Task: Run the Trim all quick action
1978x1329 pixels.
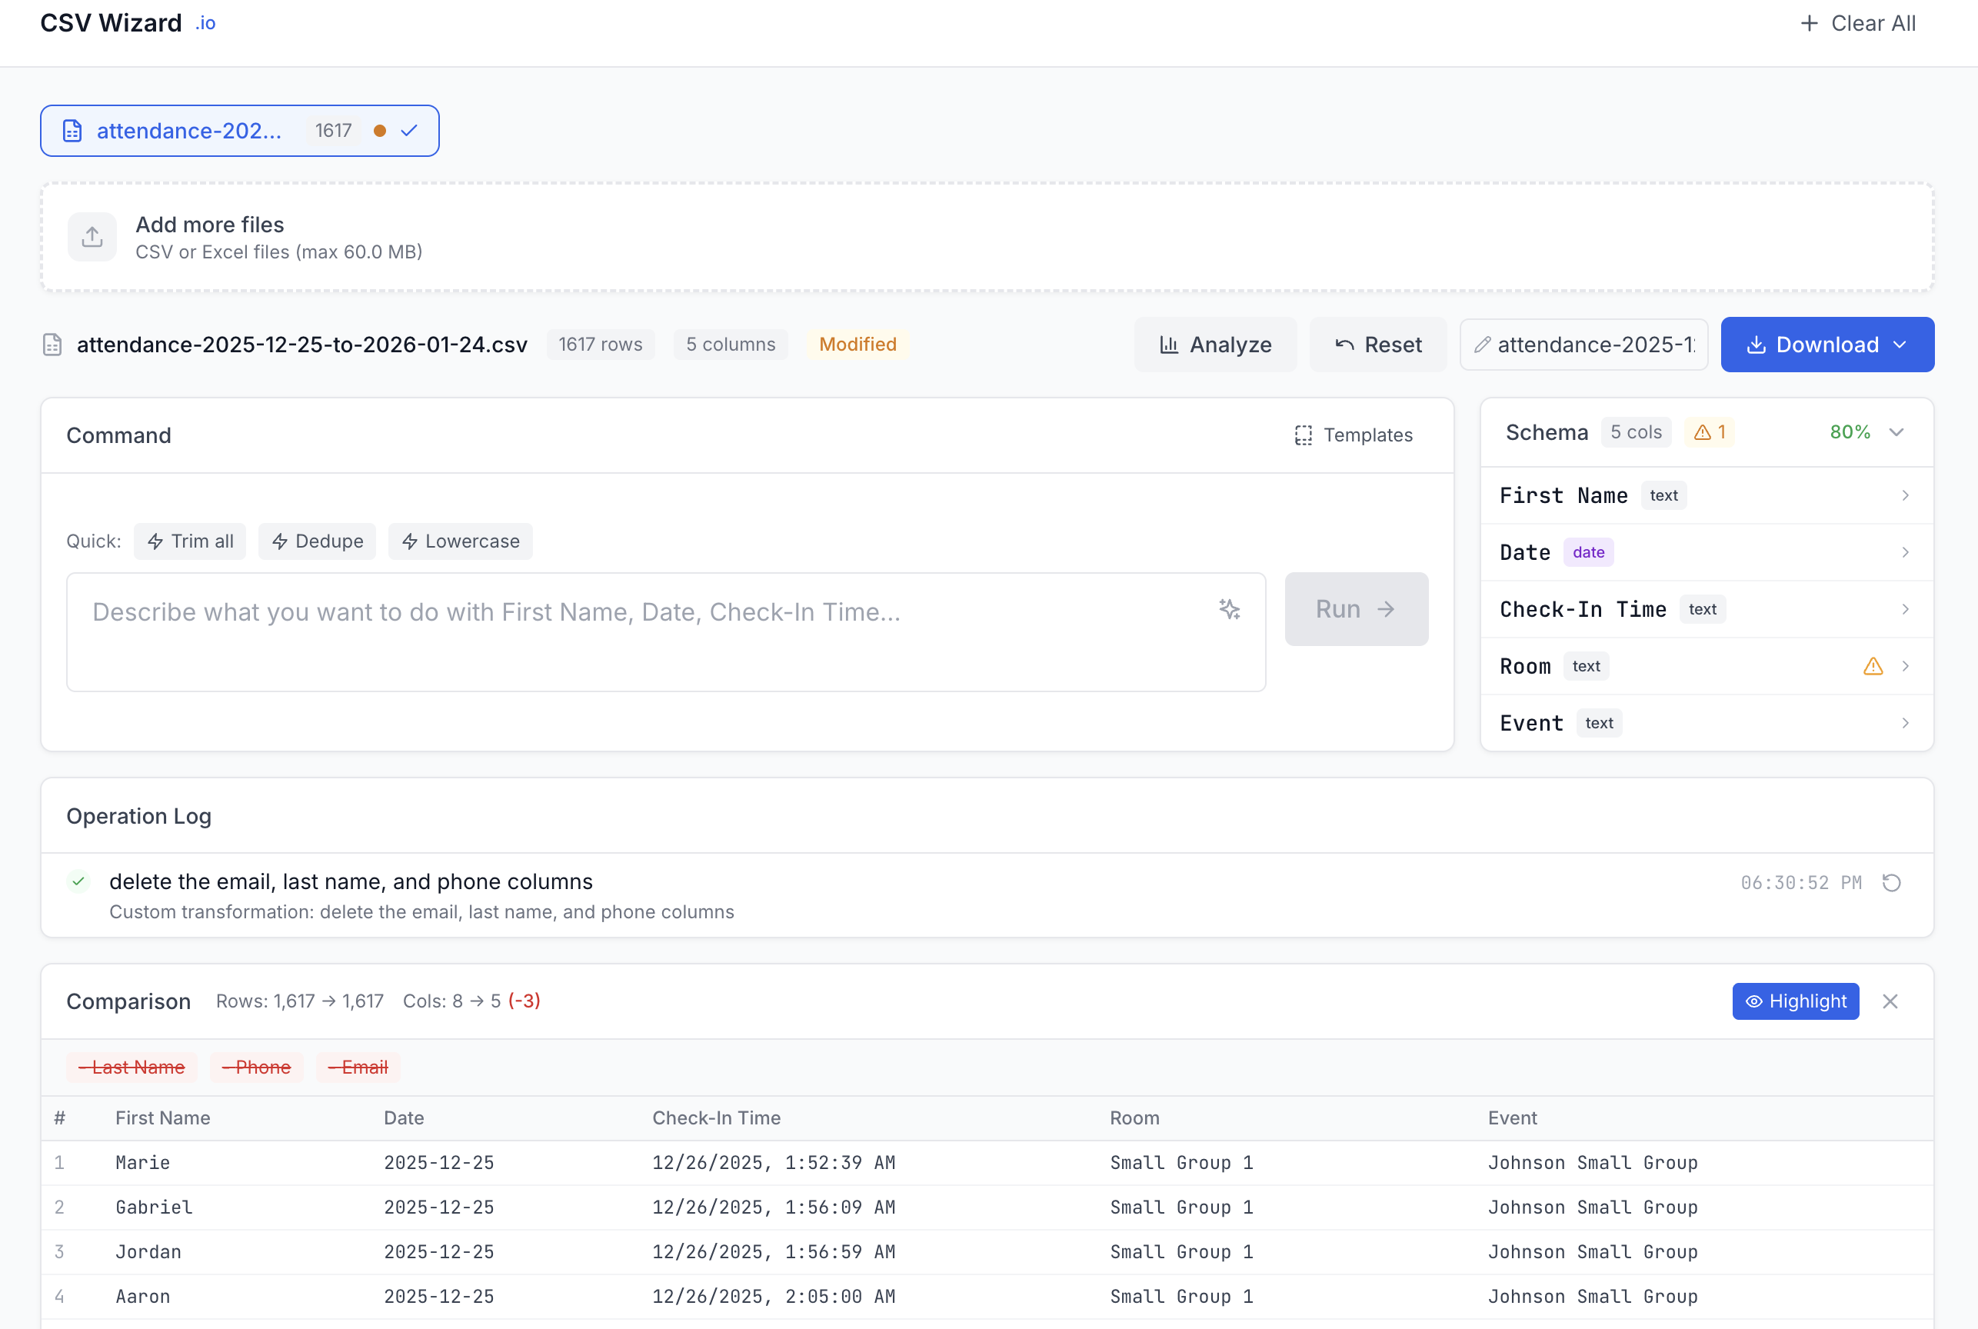Action: coord(189,541)
